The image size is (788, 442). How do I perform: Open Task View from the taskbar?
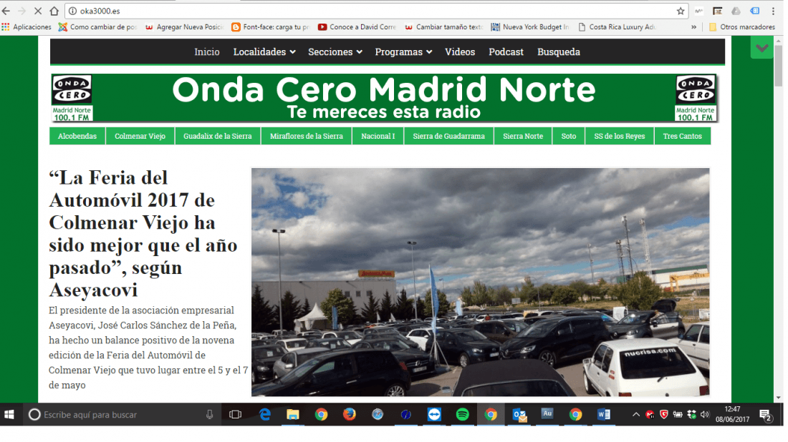[235, 414]
